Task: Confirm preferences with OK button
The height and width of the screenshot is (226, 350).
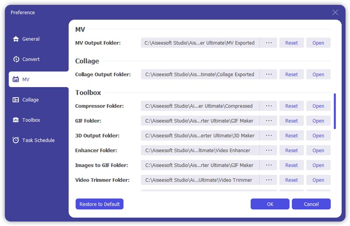Action: point(270,204)
